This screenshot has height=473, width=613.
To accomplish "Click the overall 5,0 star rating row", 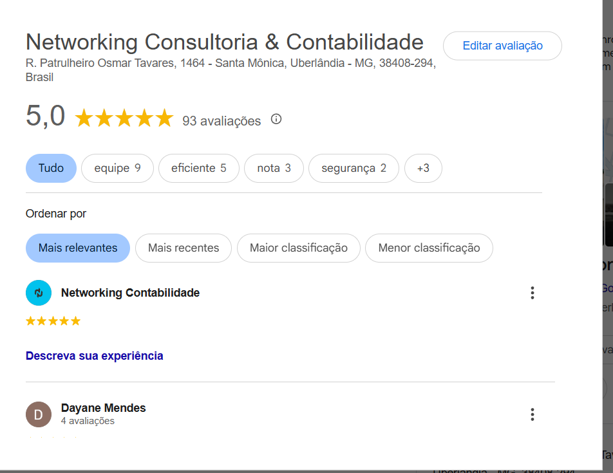I will [x=124, y=118].
